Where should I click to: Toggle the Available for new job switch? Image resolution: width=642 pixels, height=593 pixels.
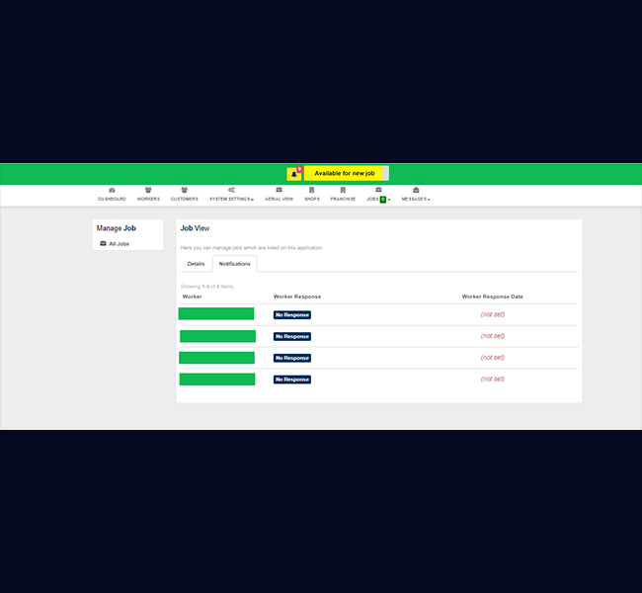pyautogui.click(x=346, y=173)
